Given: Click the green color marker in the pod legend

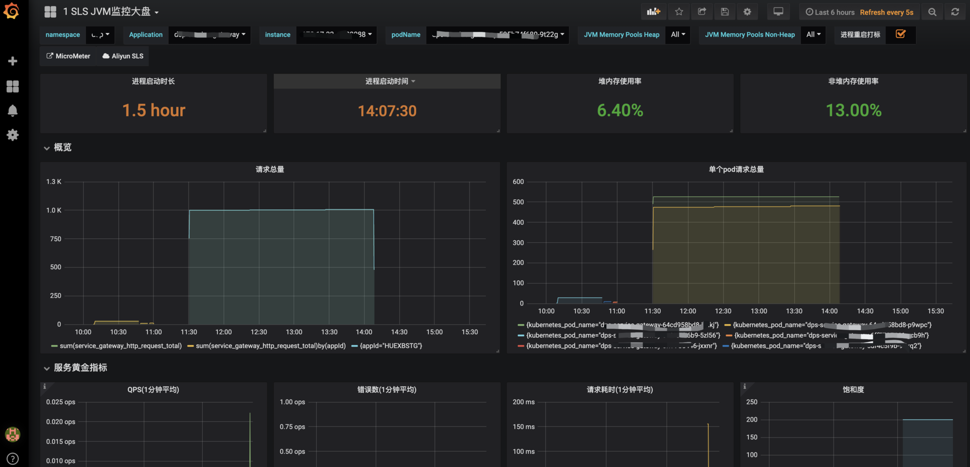Looking at the screenshot, I should (x=520, y=325).
